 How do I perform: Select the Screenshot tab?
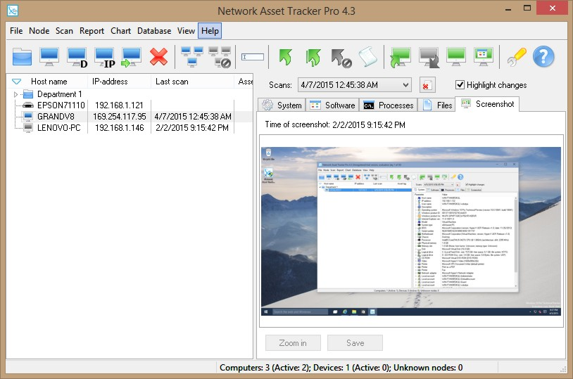[x=487, y=104]
